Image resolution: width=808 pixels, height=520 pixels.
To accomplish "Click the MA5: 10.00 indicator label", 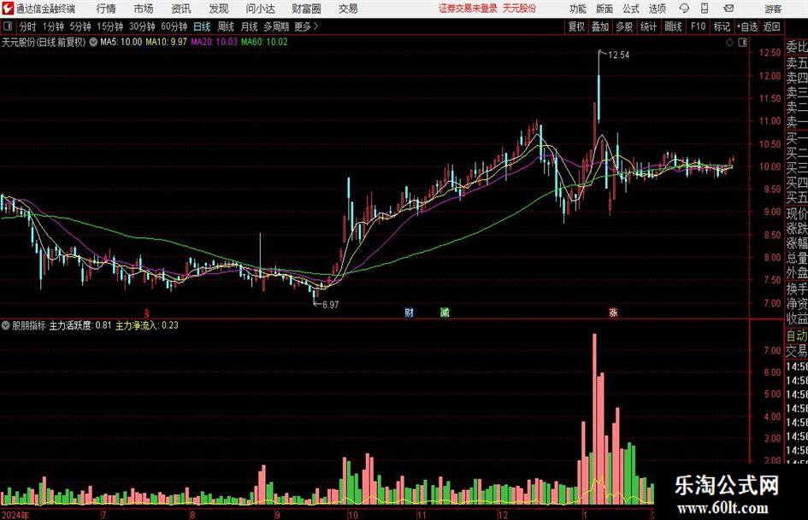I will point(121,42).
